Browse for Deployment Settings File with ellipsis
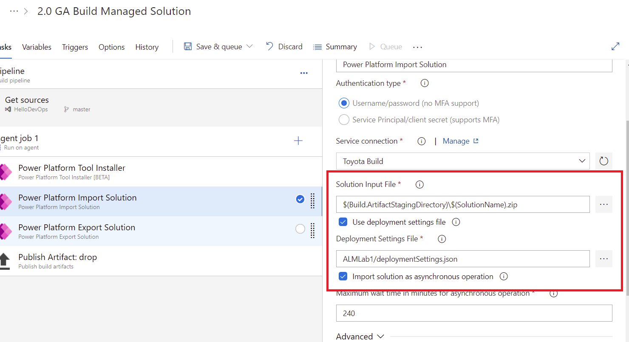Image resolution: width=629 pixels, height=342 pixels. point(603,259)
